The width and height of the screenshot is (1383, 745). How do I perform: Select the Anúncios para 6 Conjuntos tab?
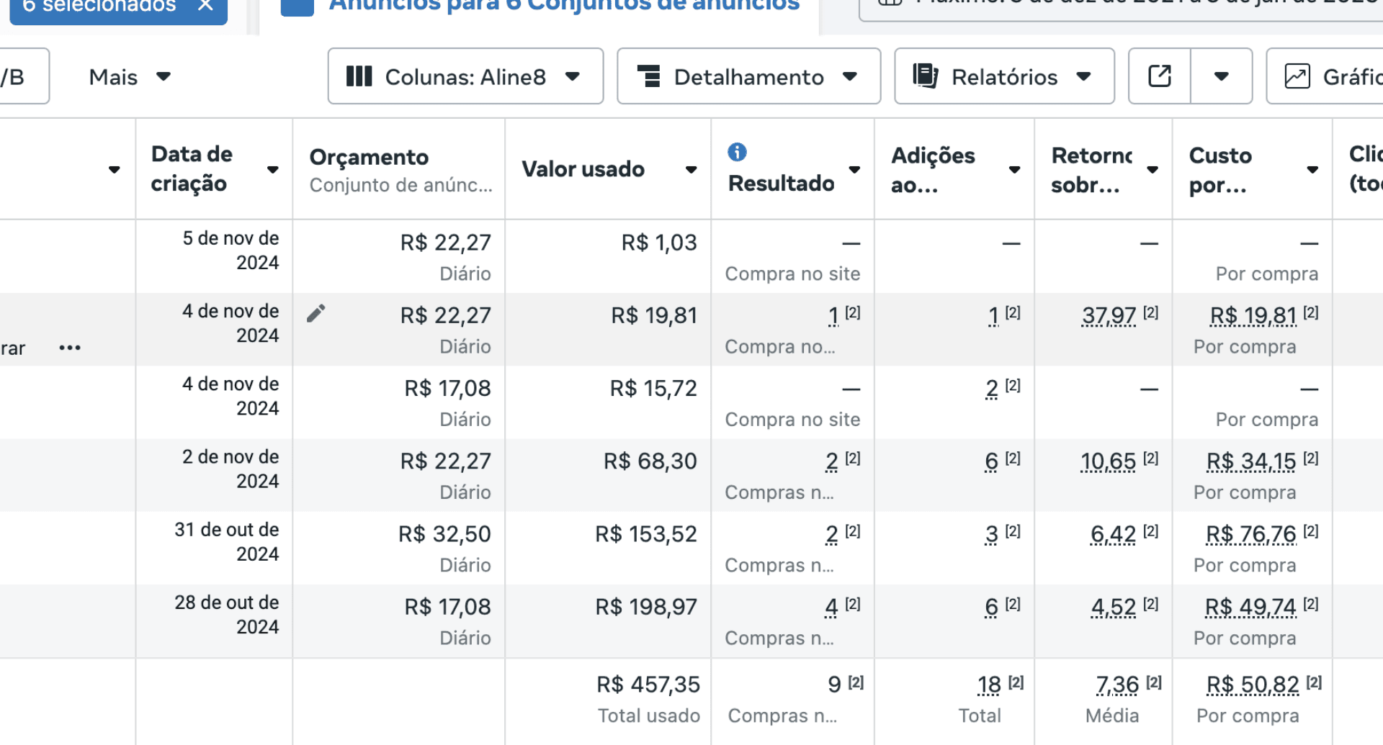pos(540,6)
